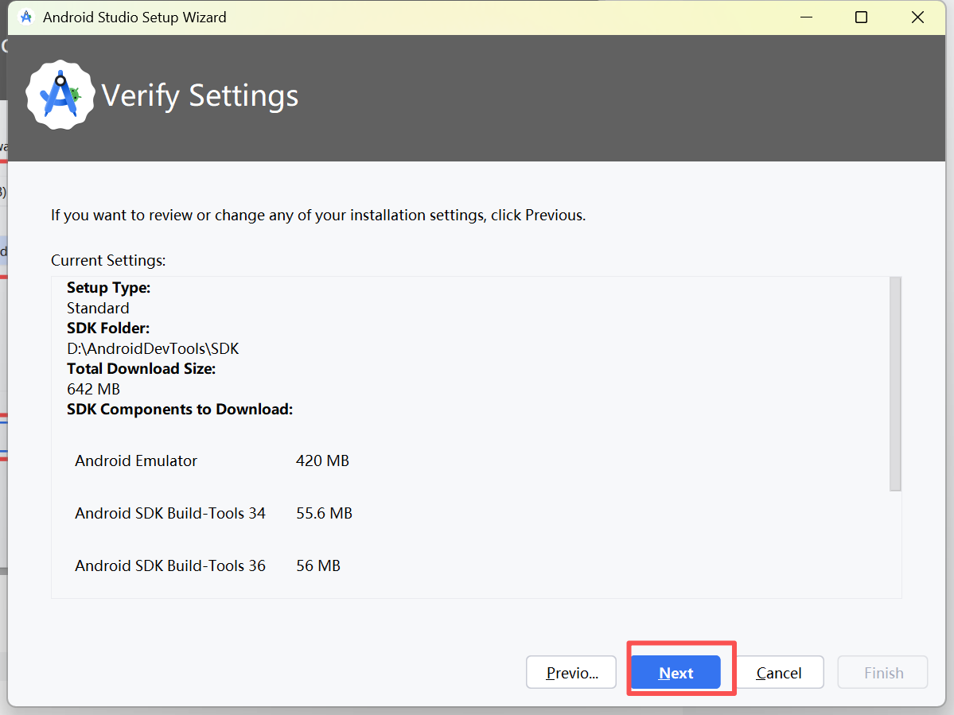Viewport: 954px width, 715px height.
Task: Click the 642 MB total download size
Action: (x=93, y=389)
